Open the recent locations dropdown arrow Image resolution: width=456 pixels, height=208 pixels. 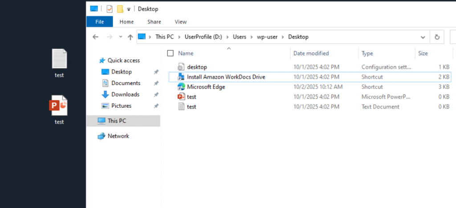[x=120, y=37]
